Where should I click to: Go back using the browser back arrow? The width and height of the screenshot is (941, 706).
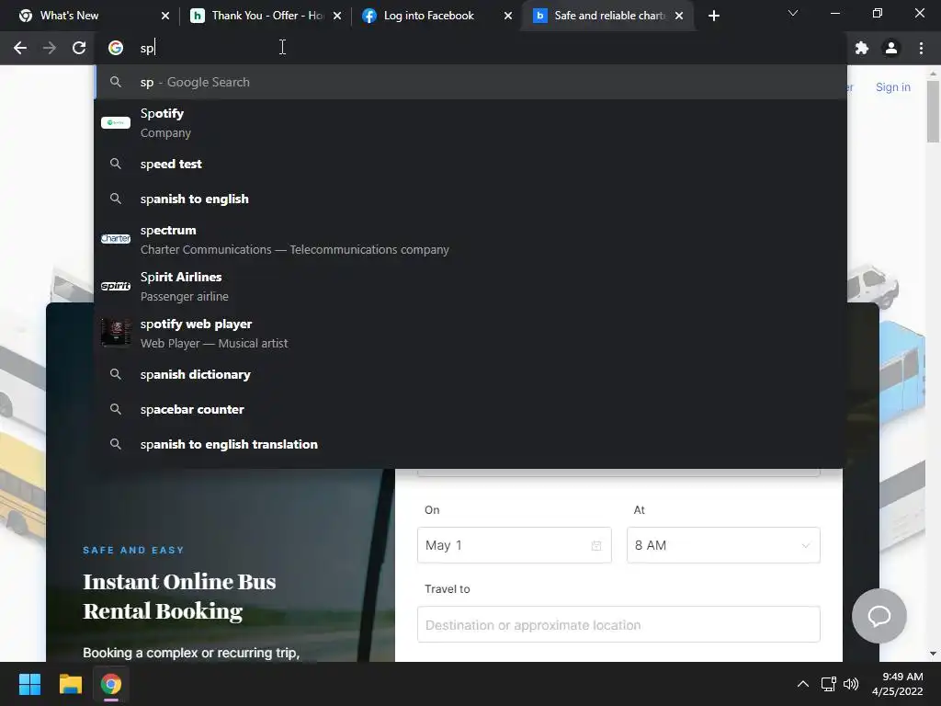pyautogui.click(x=20, y=48)
